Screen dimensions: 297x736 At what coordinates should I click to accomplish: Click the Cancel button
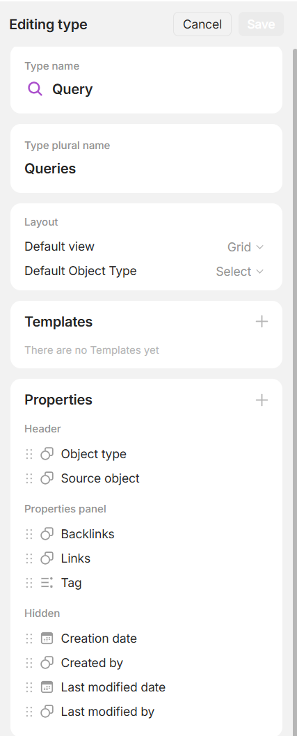pos(202,24)
